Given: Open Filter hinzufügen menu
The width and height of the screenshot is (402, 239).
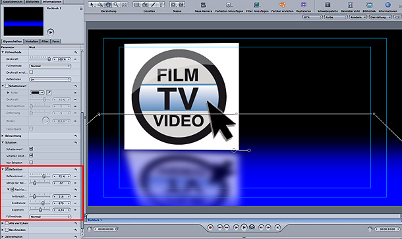Looking at the screenshot, I should tap(256, 5).
